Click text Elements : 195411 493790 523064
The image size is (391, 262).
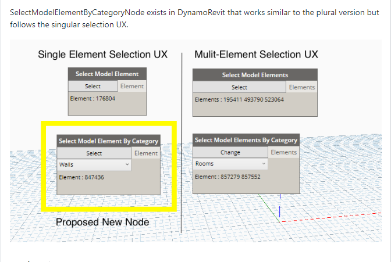[x=239, y=99]
